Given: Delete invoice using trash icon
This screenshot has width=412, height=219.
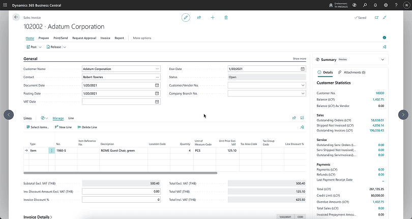Looking at the screenshot, I should [x=226, y=18].
